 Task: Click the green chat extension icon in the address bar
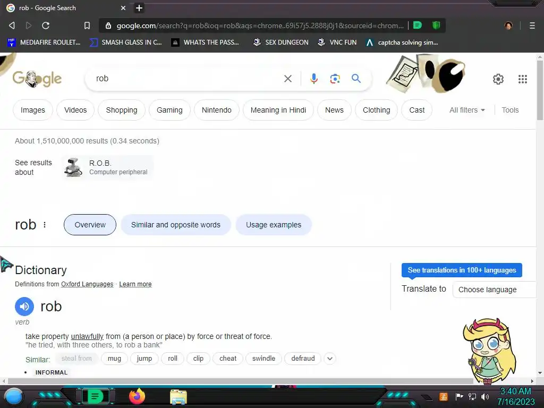(418, 25)
